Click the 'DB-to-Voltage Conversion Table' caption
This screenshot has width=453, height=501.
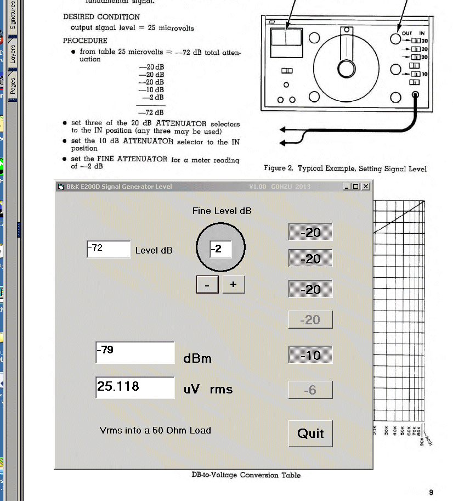click(246, 475)
